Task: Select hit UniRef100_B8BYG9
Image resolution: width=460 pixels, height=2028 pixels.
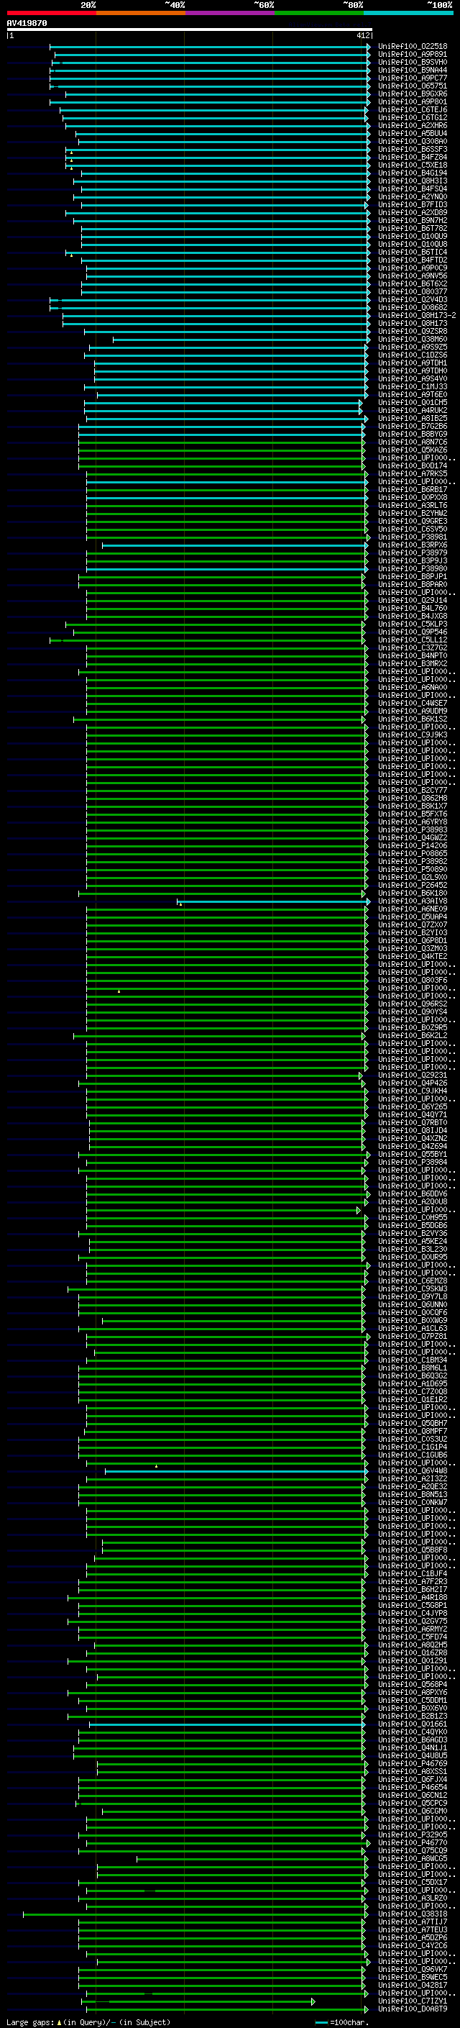Action: tap(413, 434)
